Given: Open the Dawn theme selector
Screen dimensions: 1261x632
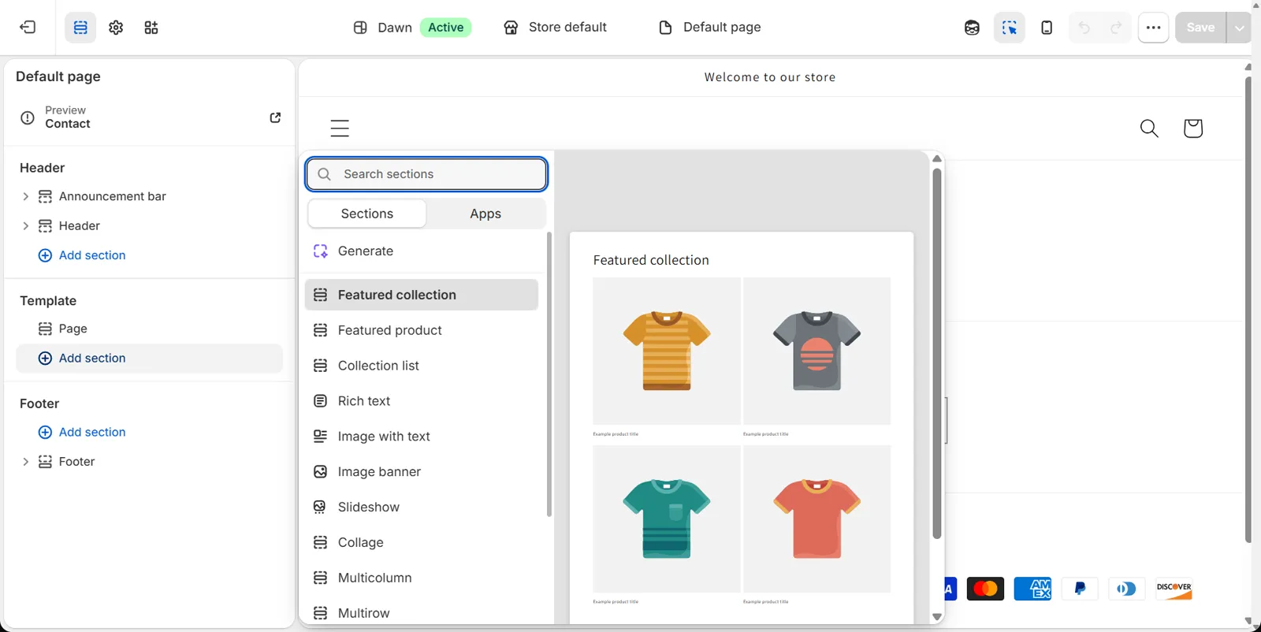Looking at the screenshot, I should pos(412,28).
